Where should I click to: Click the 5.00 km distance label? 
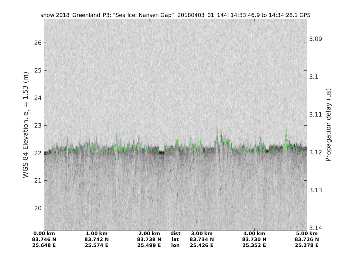pos(307,233)
